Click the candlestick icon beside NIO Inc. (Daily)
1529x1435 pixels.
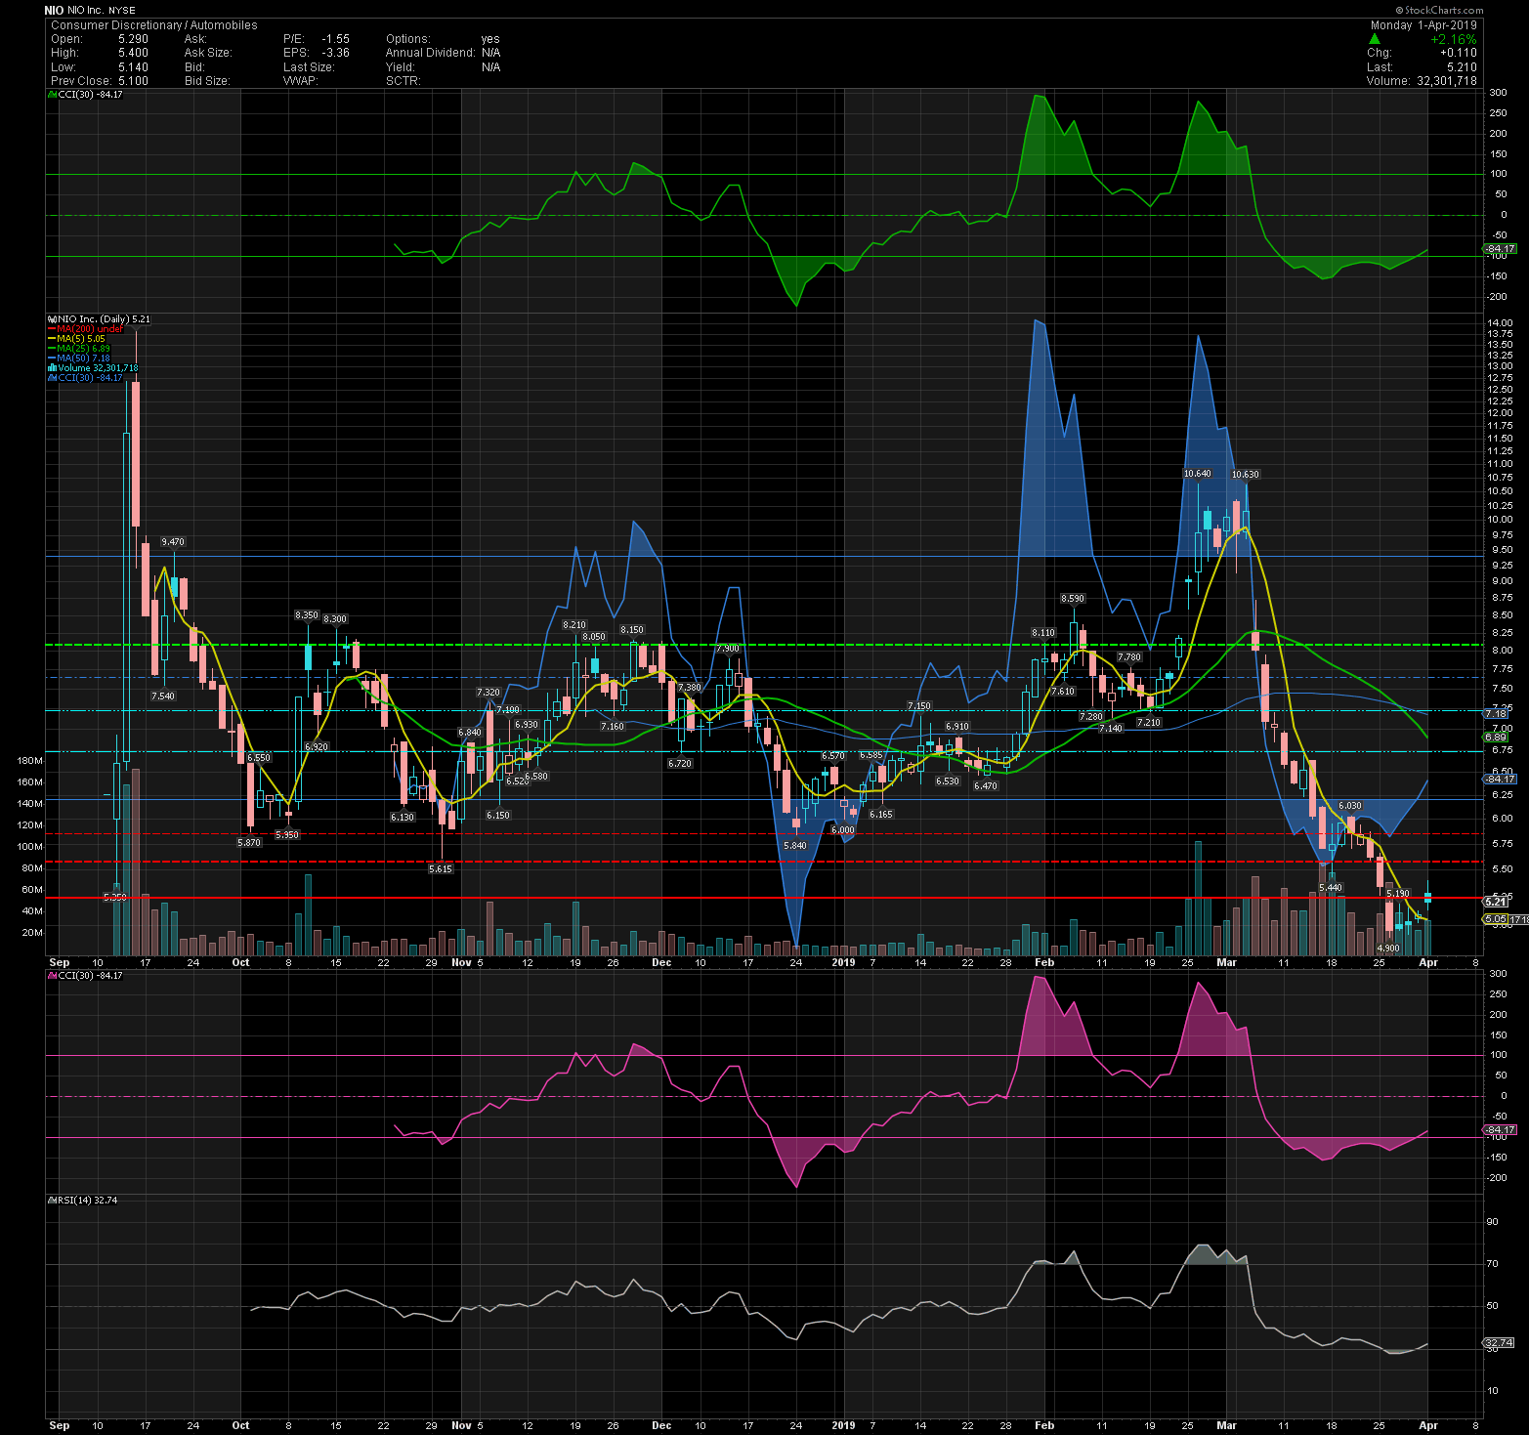click(53, 319)
